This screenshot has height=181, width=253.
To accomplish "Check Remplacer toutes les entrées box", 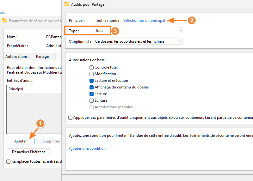I will (9, 161).
